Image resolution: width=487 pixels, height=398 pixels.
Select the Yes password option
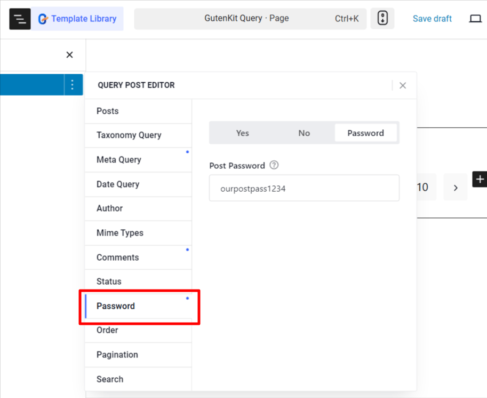[x=242, y=133]
